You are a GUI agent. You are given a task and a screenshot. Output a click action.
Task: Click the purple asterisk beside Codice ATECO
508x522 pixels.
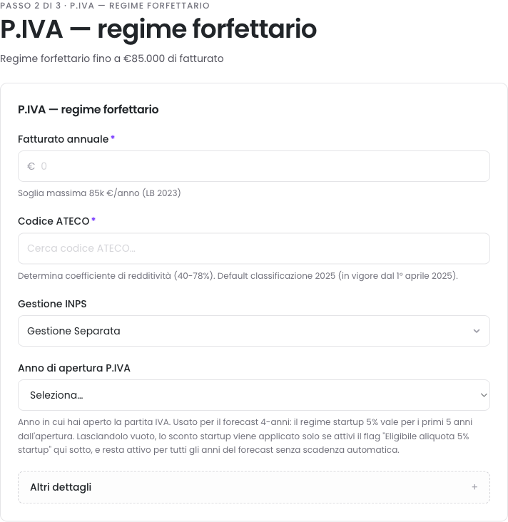click(93, 220)
